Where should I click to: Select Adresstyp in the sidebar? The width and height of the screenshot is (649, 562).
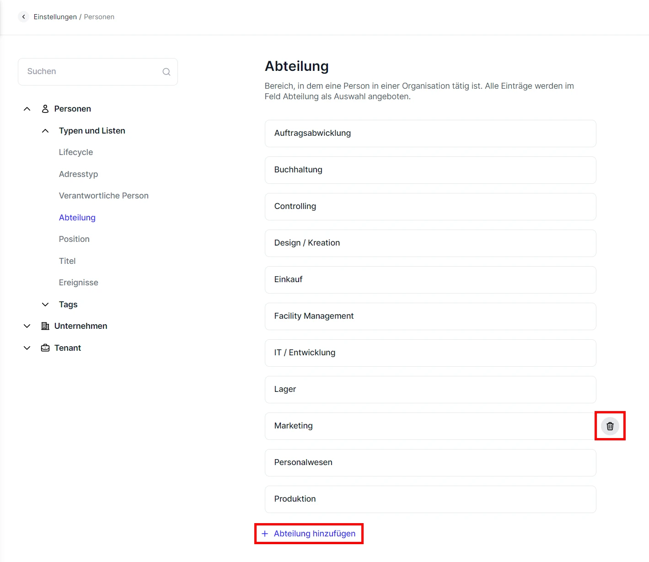coord(78,174)
